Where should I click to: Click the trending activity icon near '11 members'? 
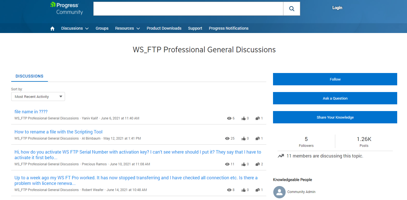tap(281, 156)
